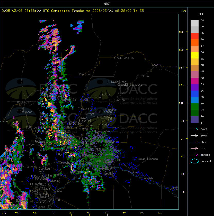Click the 50YD legend label
214x216 pixels.
point(204,129)
